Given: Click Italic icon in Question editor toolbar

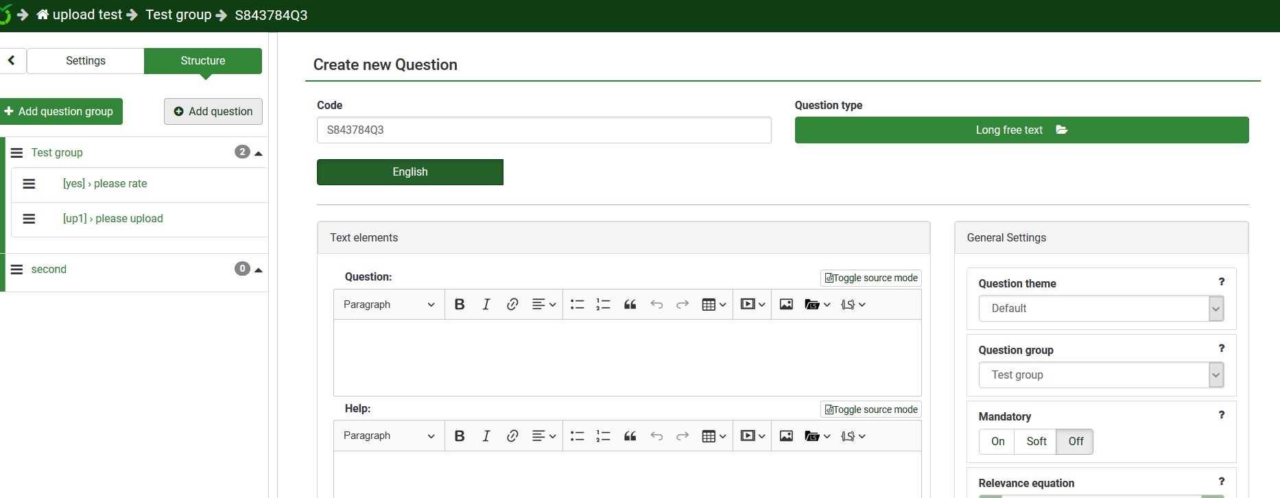Looking at the screenshot, I should (486, 305).
